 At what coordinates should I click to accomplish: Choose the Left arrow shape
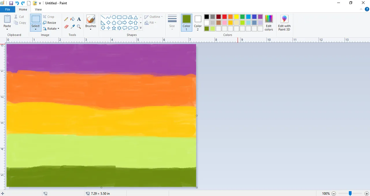(130, 23)
